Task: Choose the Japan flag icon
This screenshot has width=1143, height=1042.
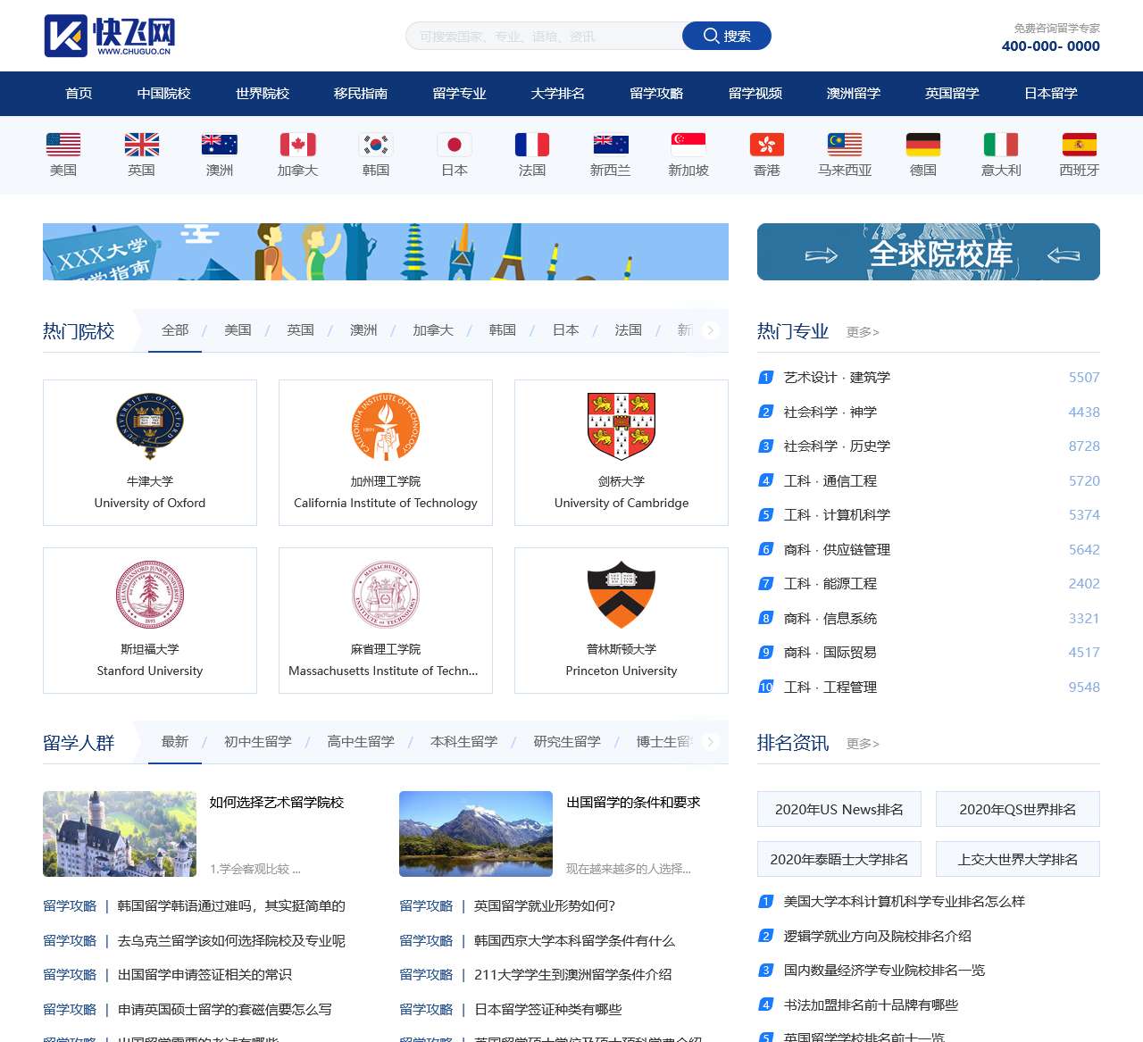Action: [454, 145]
